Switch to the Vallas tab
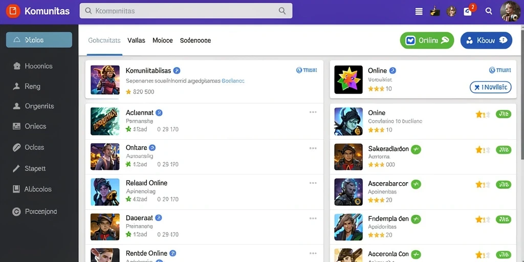The width and height of the screenshot is (524, 262). point(136,40)
